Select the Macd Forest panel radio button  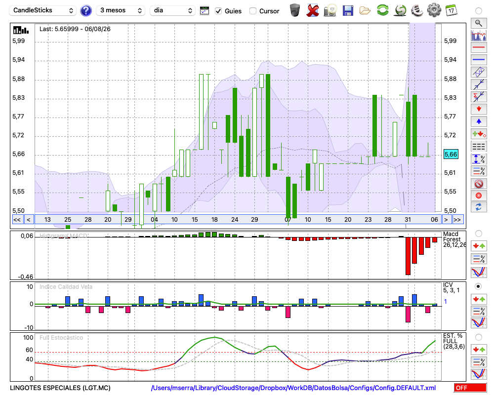pyautogui.click(x=478, y=234)
